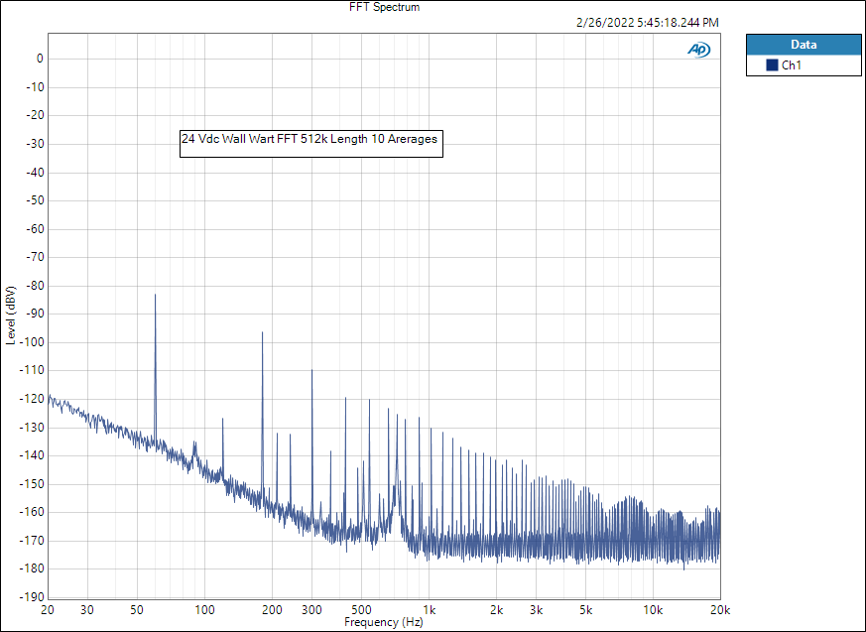866x632 pixels.
Task: Click the -100 level axis label
Action: click(x=32, y=342)
